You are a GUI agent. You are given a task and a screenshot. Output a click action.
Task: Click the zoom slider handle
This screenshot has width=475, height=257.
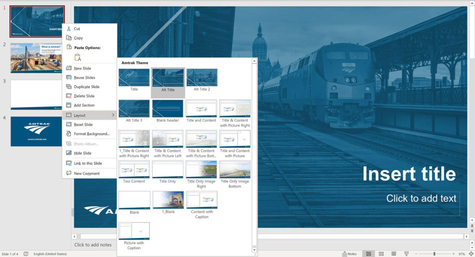coord(434,253)
